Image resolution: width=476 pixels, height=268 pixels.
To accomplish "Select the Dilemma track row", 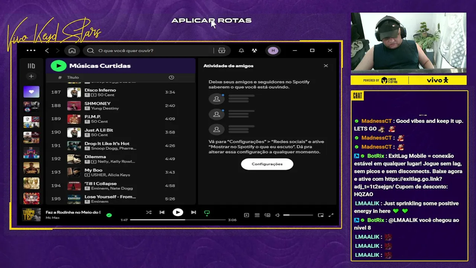I will point(120,159).
